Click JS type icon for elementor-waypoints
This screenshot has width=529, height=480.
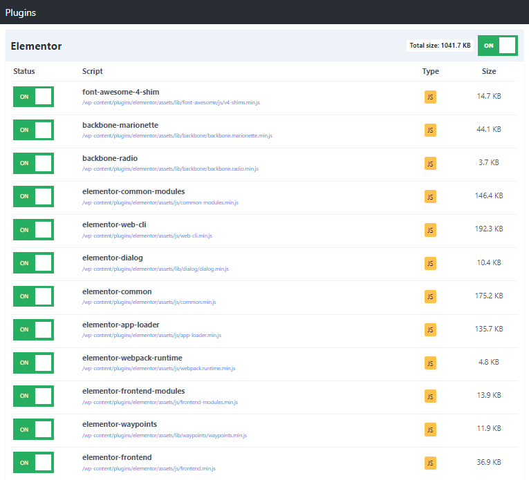(x=430, y=430)
